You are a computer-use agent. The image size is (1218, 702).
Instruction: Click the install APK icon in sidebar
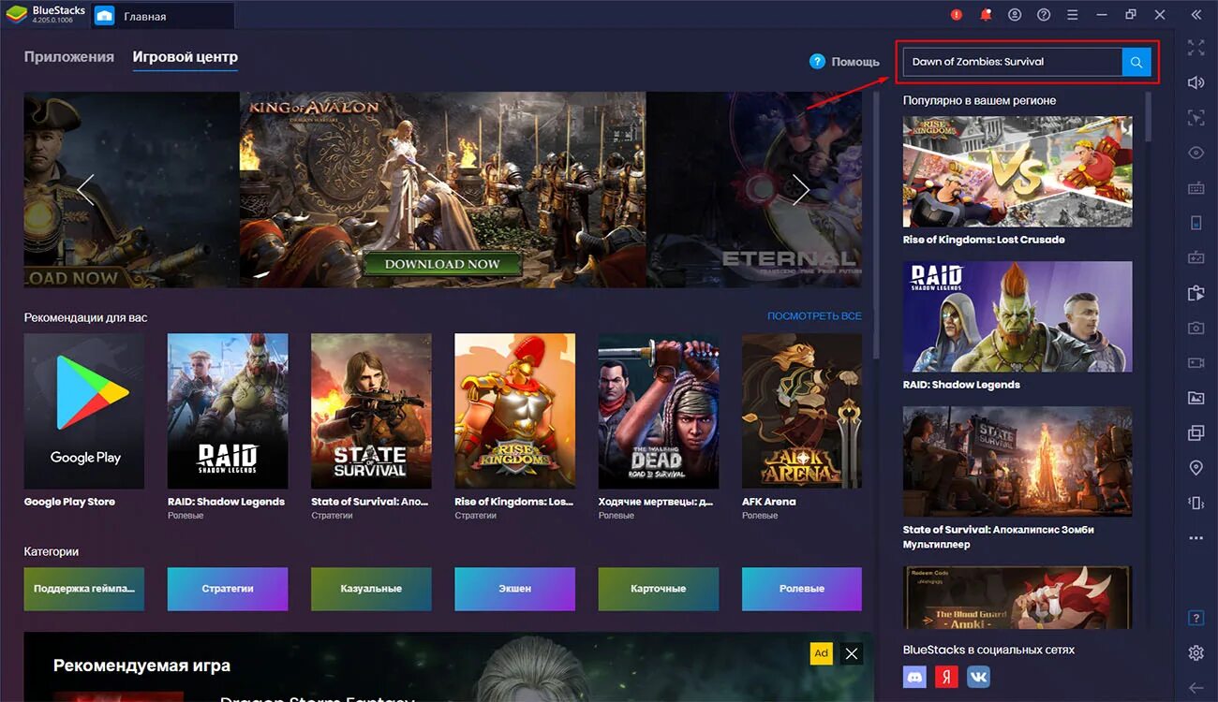point(1196,293)
